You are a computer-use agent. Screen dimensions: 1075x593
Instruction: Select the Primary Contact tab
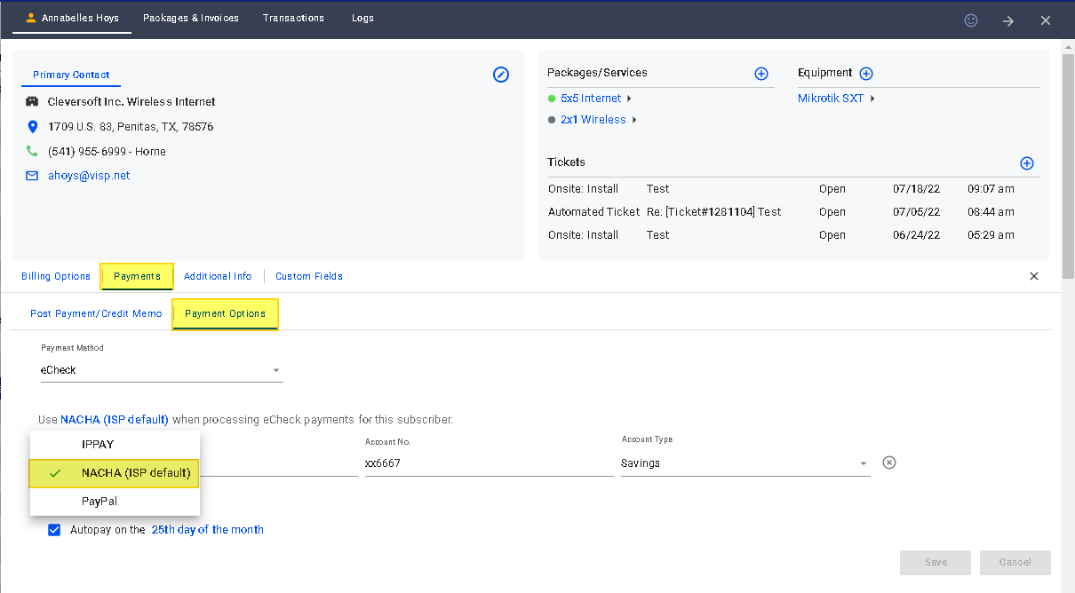[x=71, y=75]
